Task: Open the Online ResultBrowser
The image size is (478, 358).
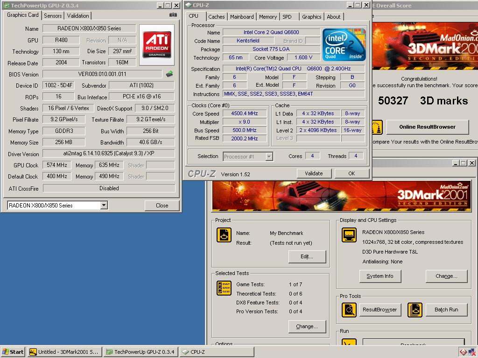Action: tap(428, 127)
